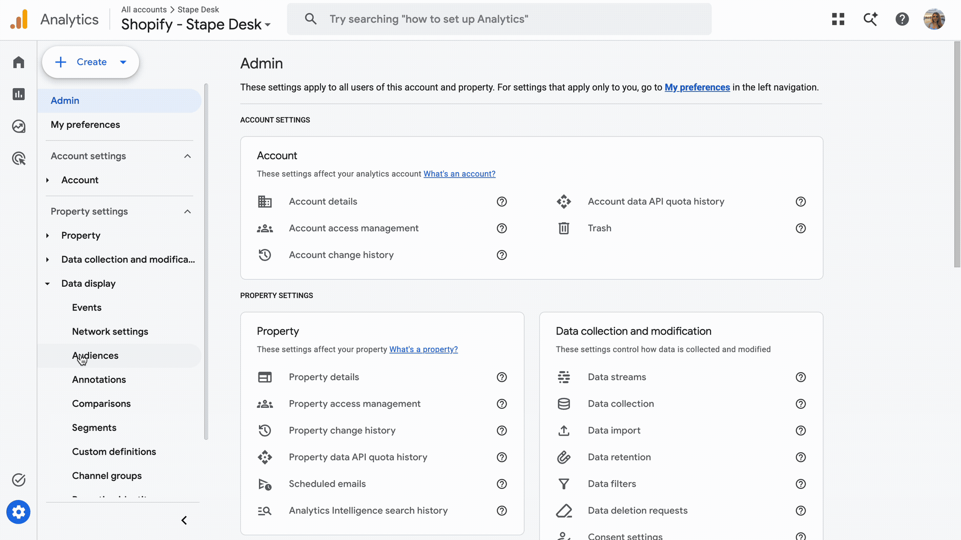The image size is (961, 540).
Task: Click help icon next to Trash
Action: coord(801,228)
